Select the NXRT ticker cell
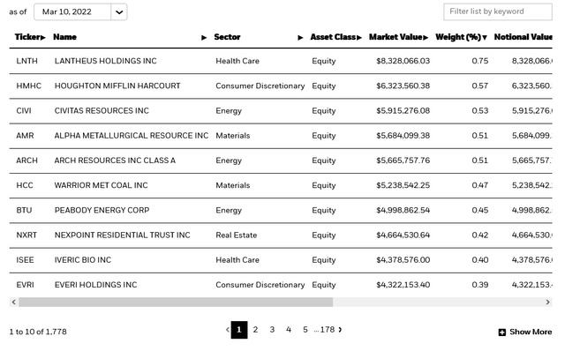 (26, 235)
